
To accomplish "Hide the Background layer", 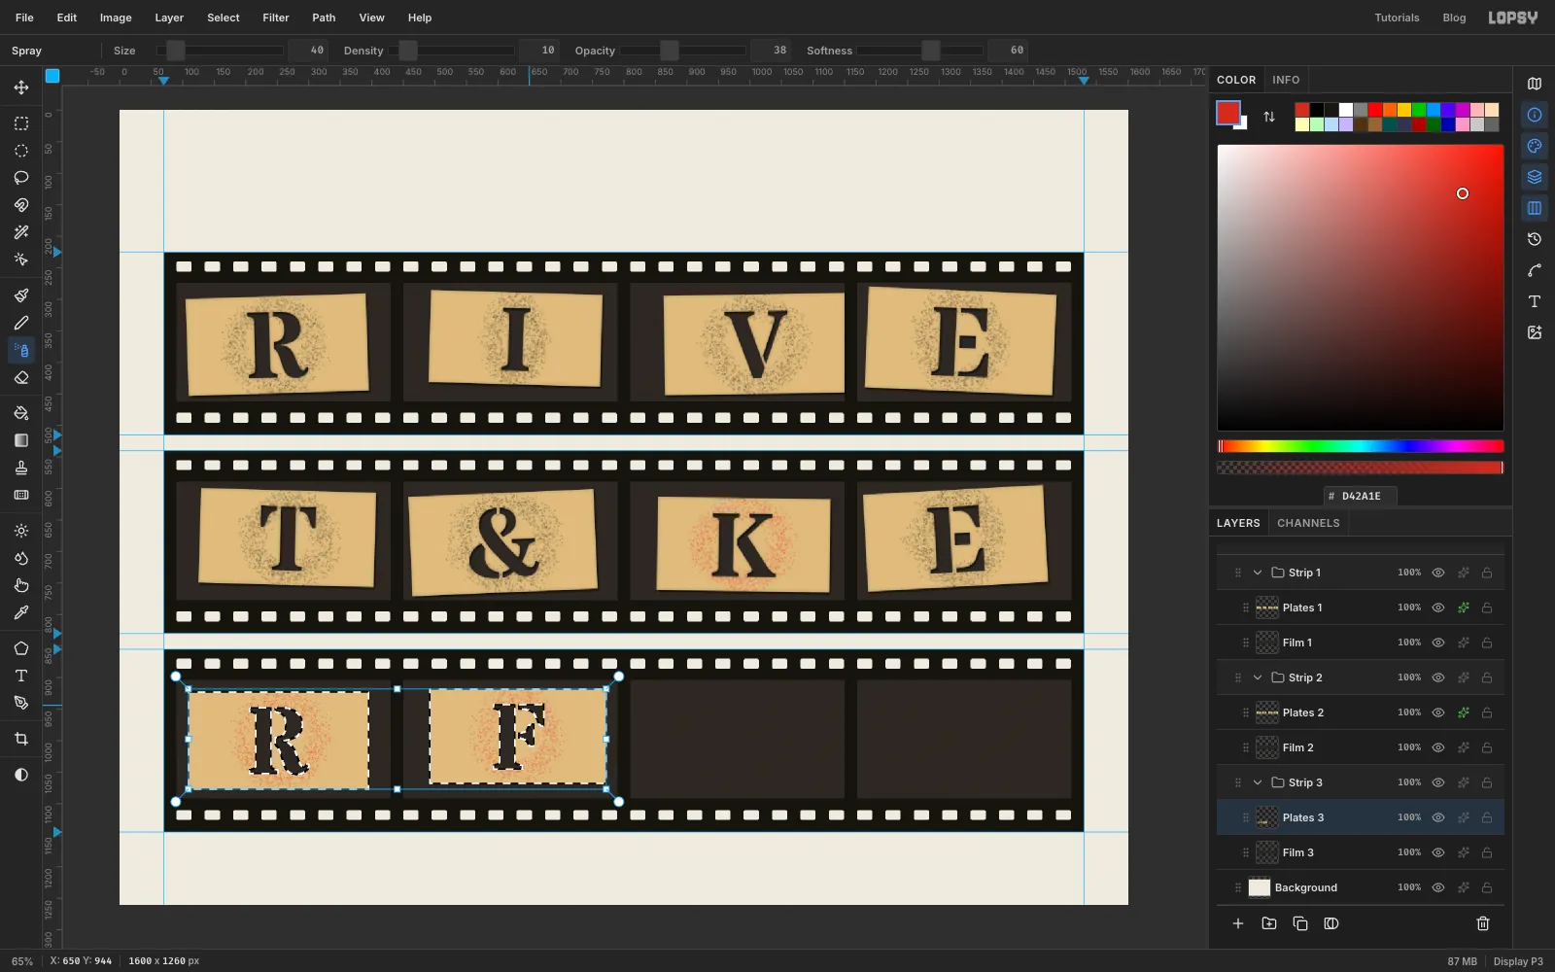I will click(1438, 887).
